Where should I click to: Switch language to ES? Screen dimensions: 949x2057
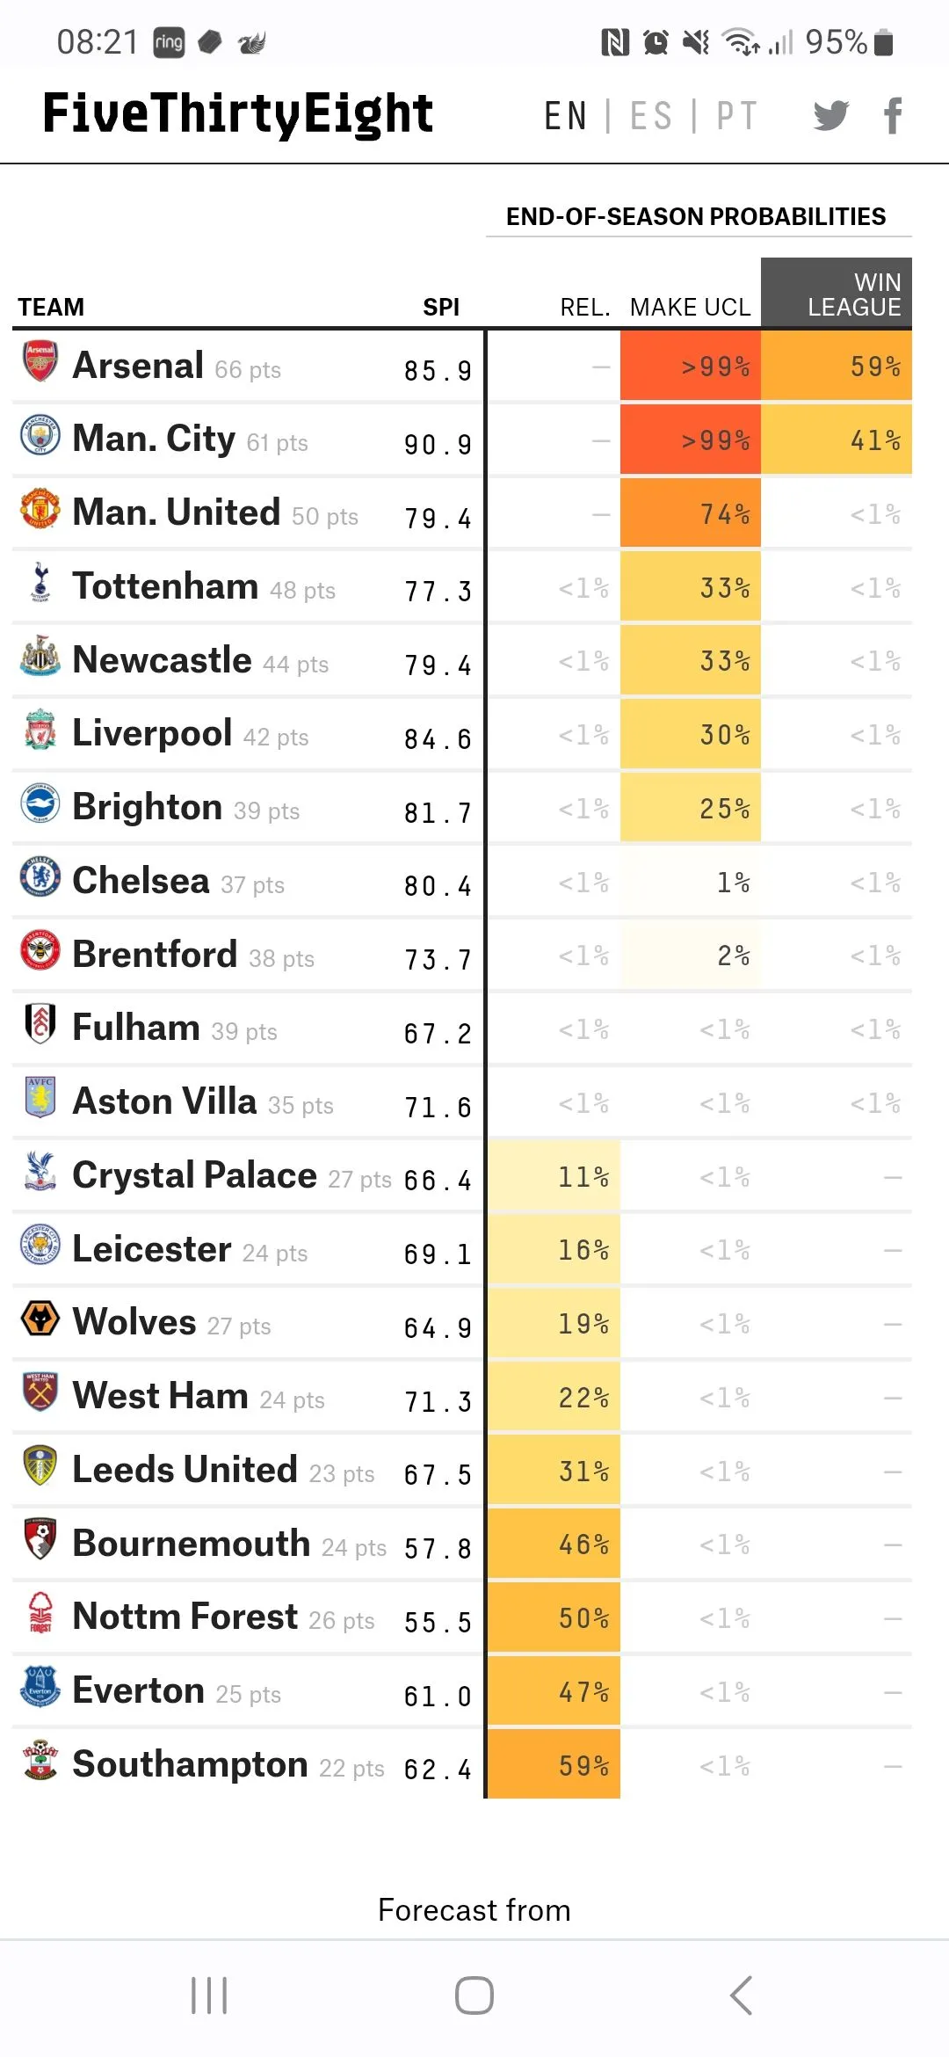click(x=651, y=116)
